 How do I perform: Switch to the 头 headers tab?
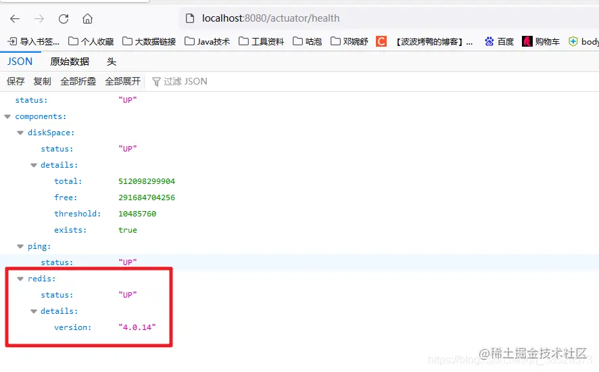pos(111,61)
